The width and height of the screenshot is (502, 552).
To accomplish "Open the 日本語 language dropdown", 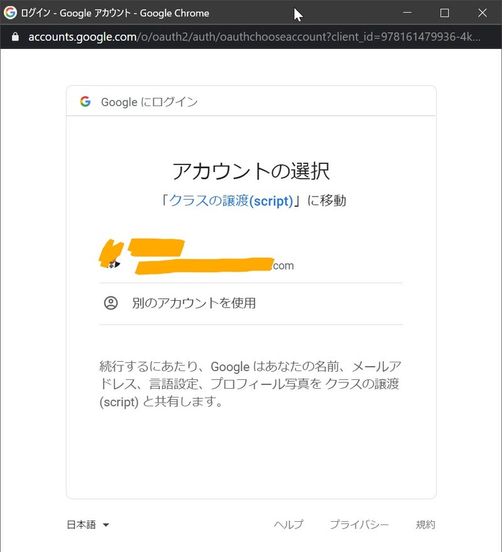I will click(88, 525).
